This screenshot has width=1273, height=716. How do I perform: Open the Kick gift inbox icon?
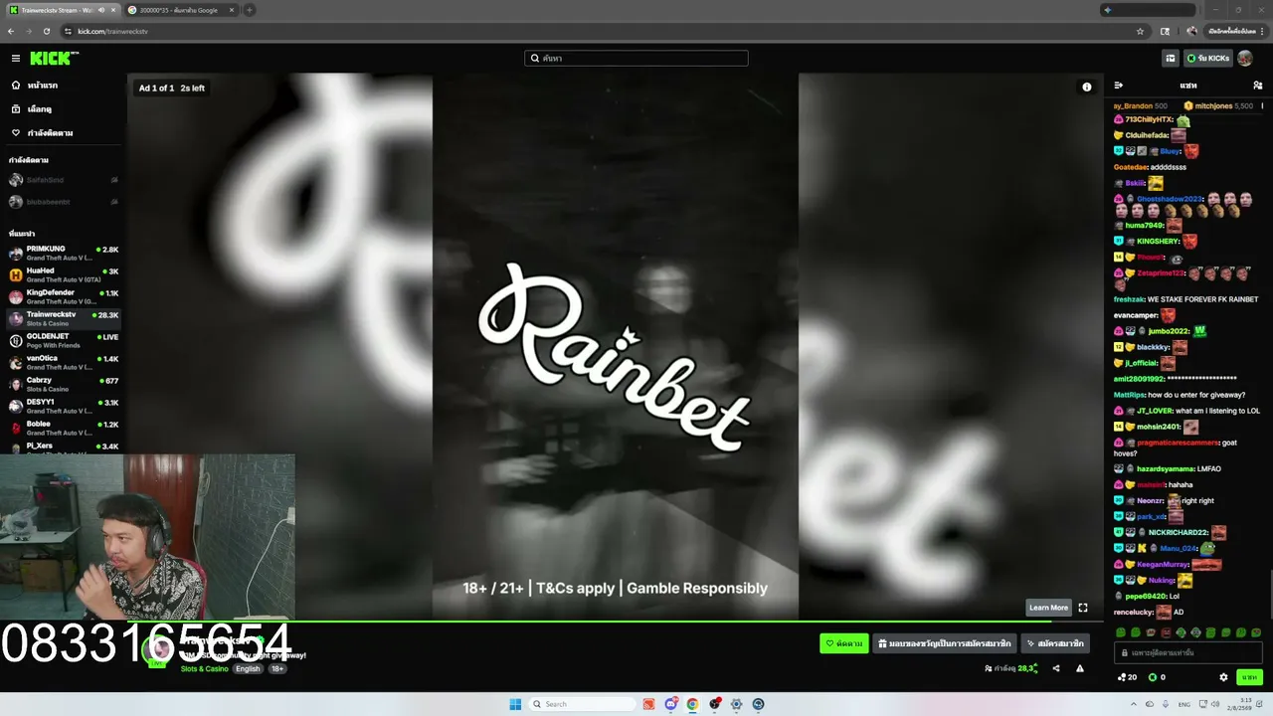tap(1170, 59)
